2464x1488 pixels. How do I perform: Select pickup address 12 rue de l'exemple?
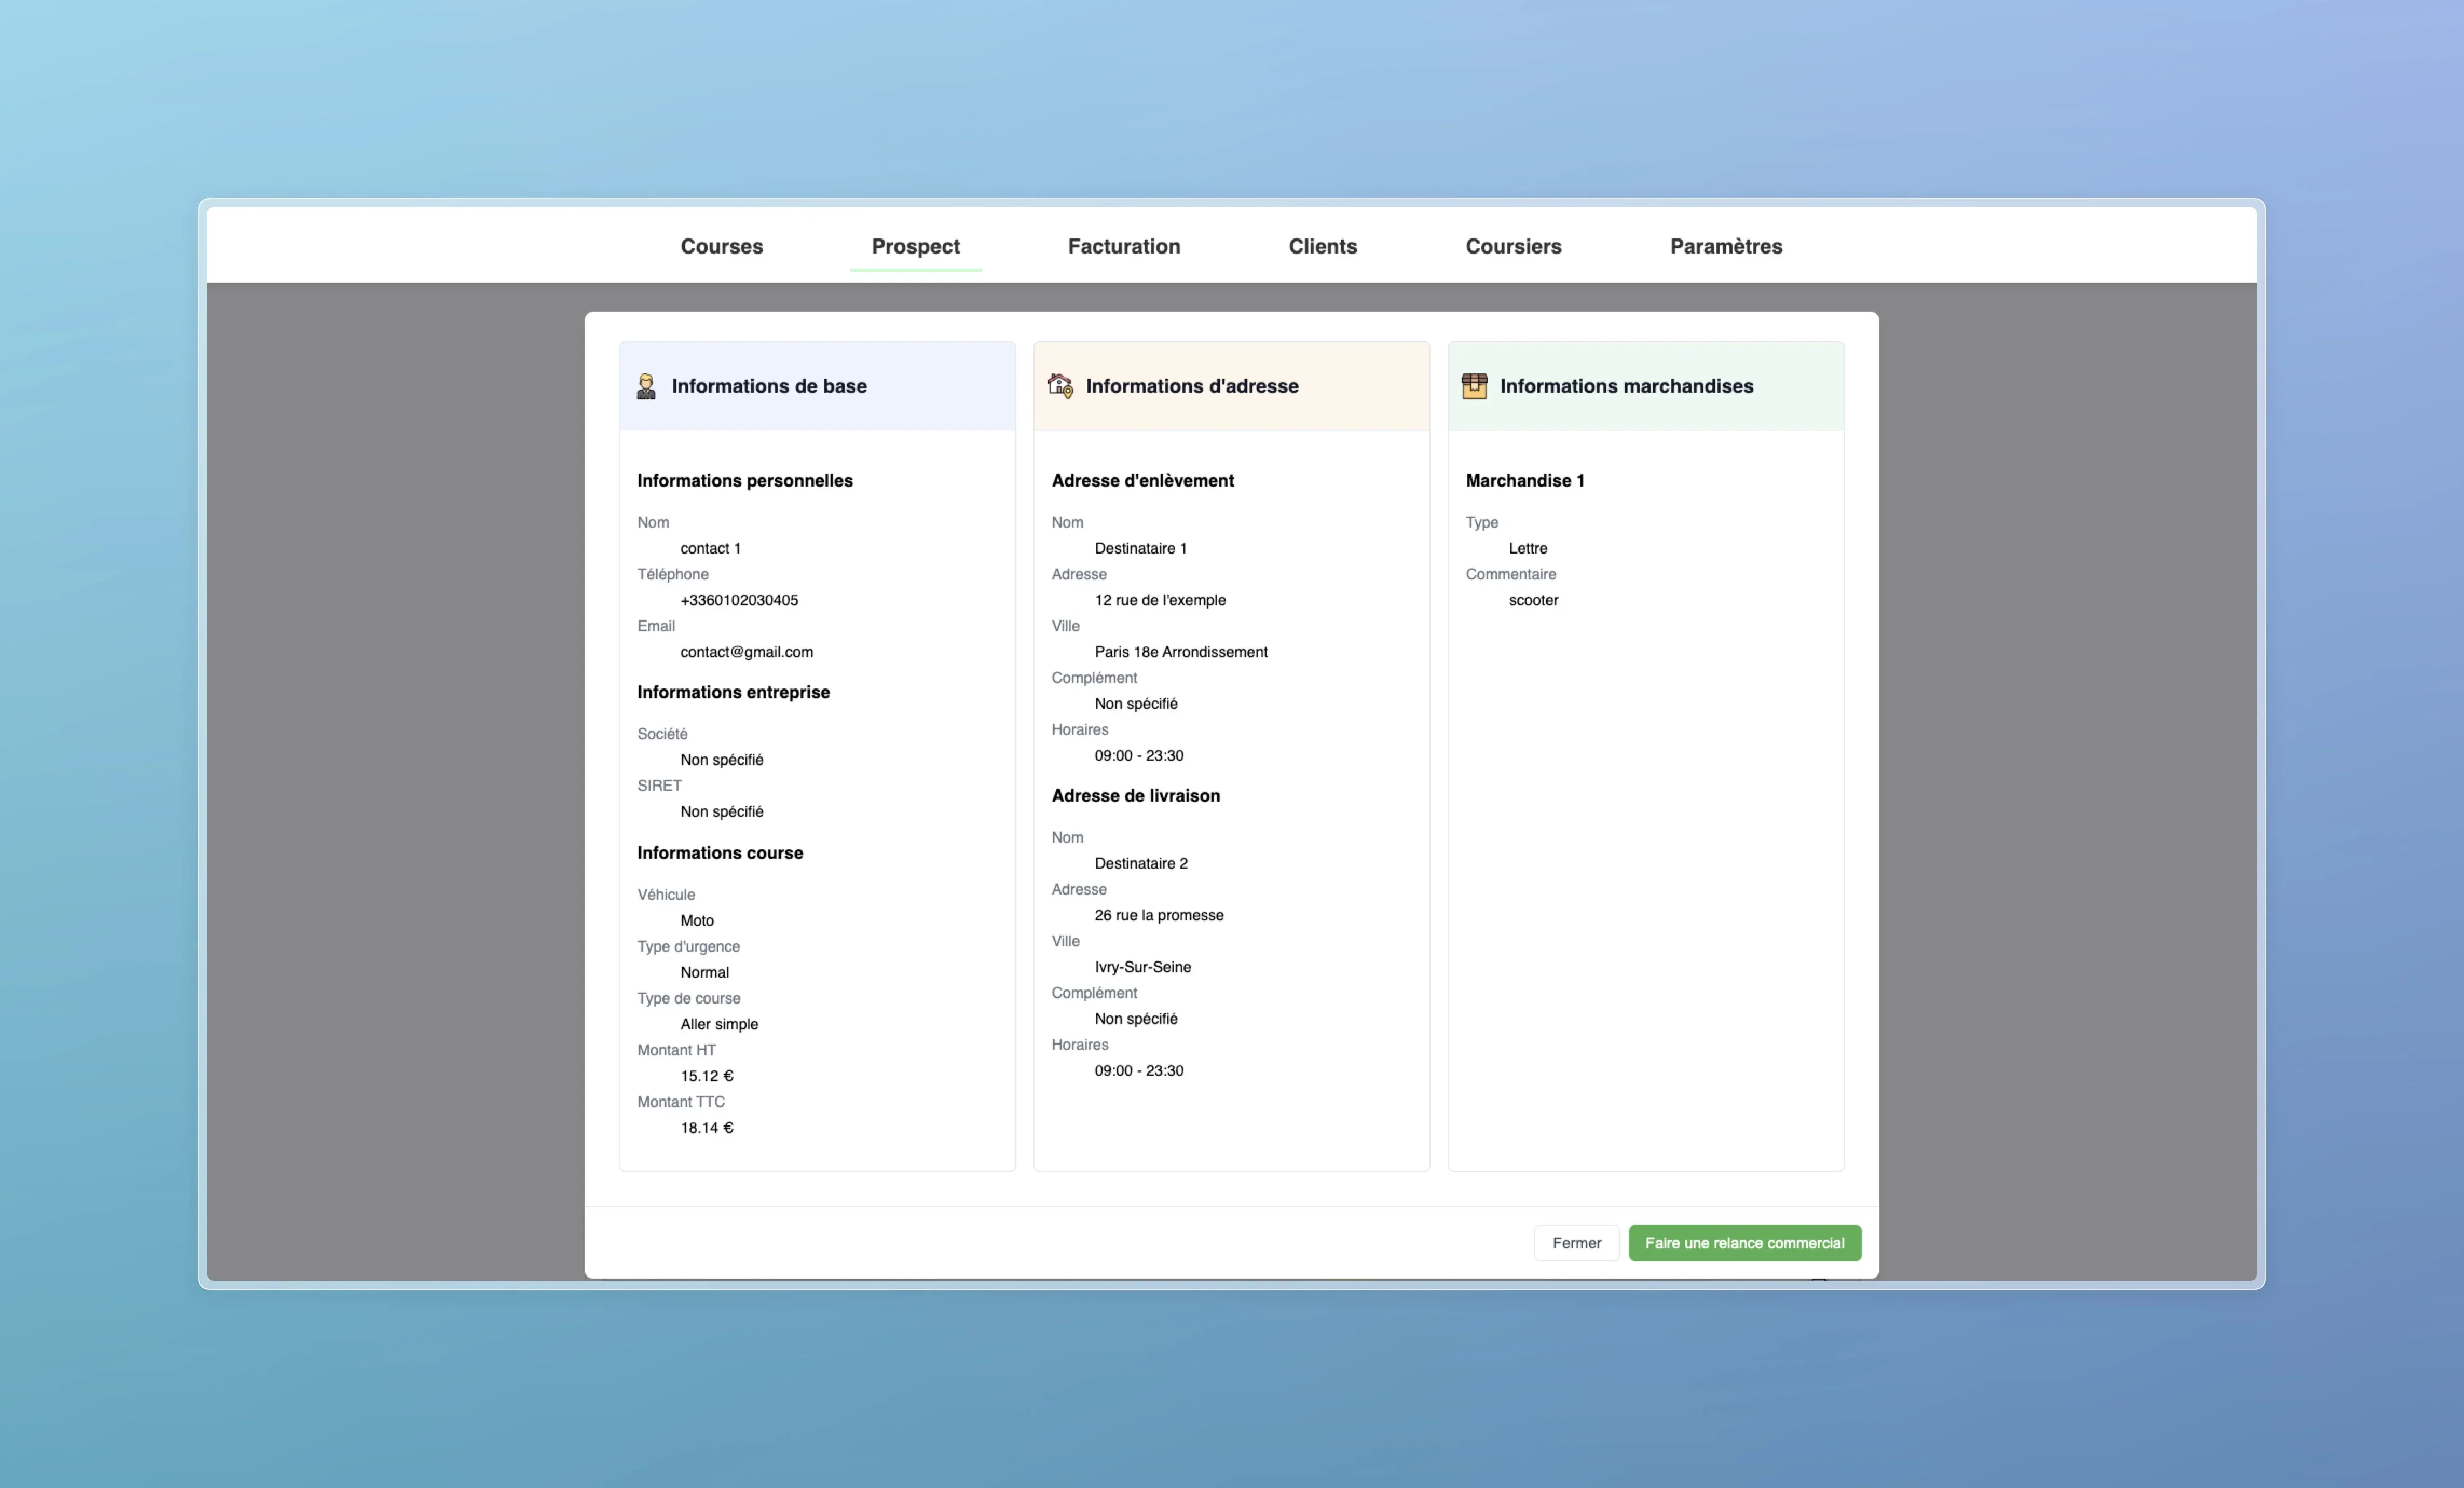(x=1159, y=600)
